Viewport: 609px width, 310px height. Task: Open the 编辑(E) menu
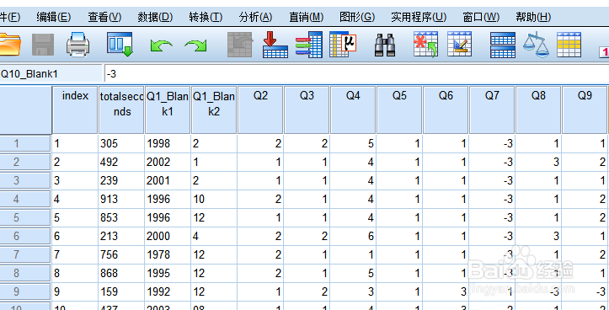(54, 17)
